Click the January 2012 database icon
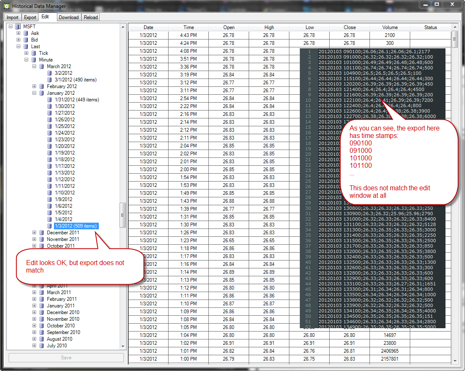This screenshot has width=465, height=371. 42,93
